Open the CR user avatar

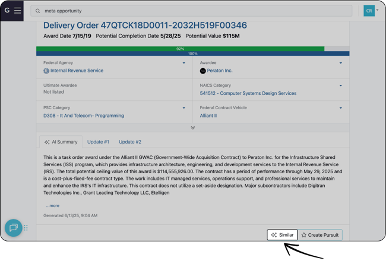tap(369, 11)
